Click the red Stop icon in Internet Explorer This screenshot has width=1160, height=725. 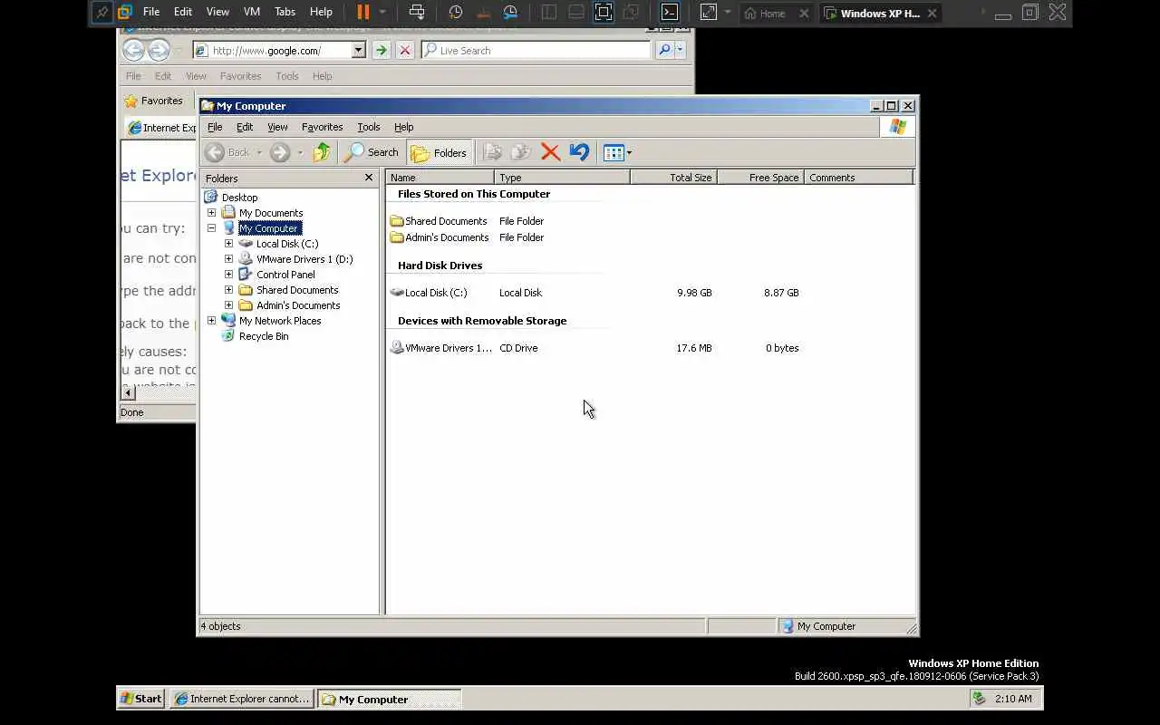point(405,51)
